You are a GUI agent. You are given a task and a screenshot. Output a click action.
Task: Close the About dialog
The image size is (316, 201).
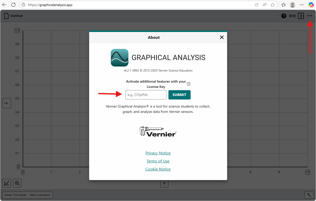tap(222, 37)
